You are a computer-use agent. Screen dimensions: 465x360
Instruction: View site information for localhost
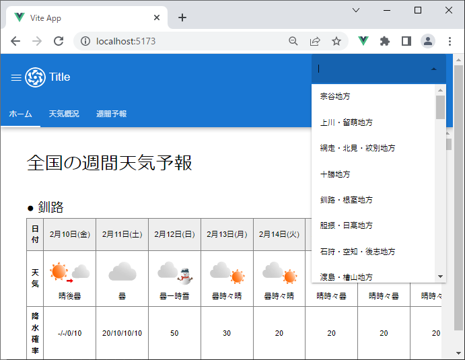tap(85, 41)
